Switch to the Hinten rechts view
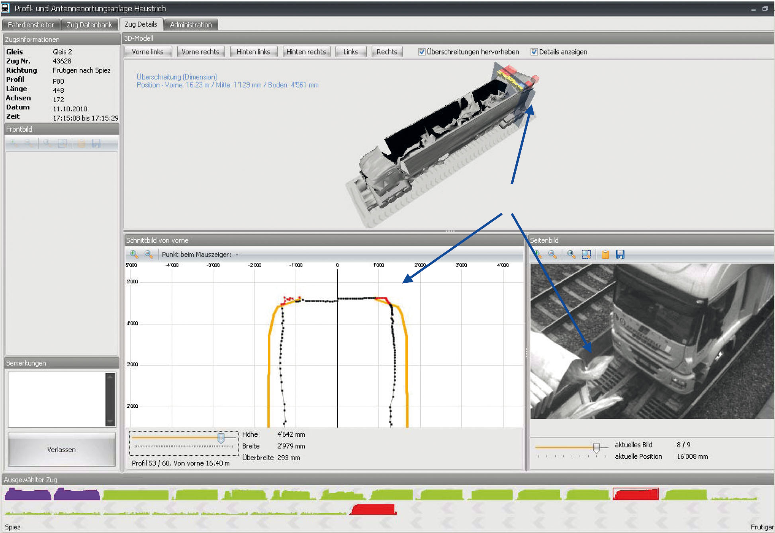Image resolution: width=775 pixels, height=533 pixels. (x=306, y=51)
